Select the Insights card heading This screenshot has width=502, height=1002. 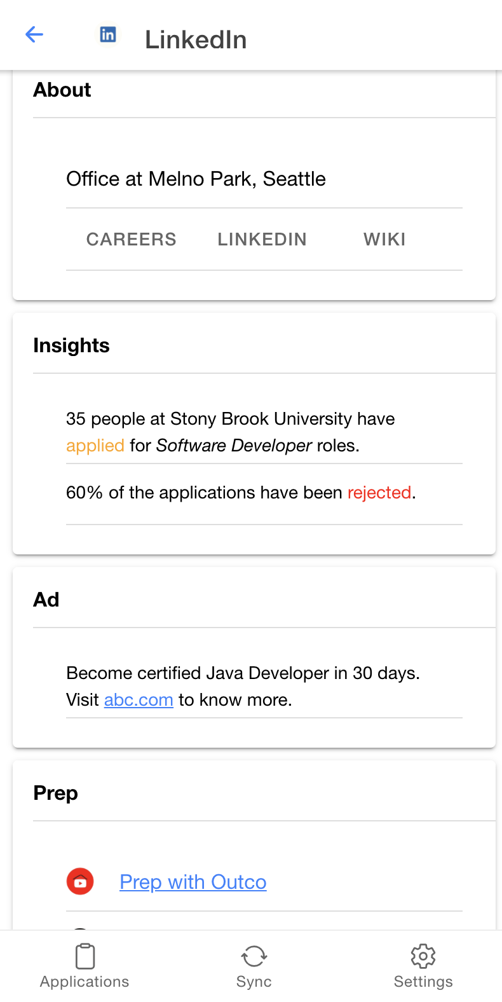[71, 345]
